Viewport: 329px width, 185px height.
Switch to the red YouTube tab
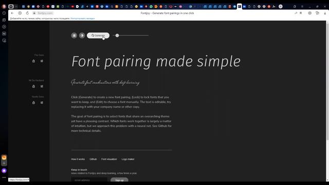tap(72, 7)
